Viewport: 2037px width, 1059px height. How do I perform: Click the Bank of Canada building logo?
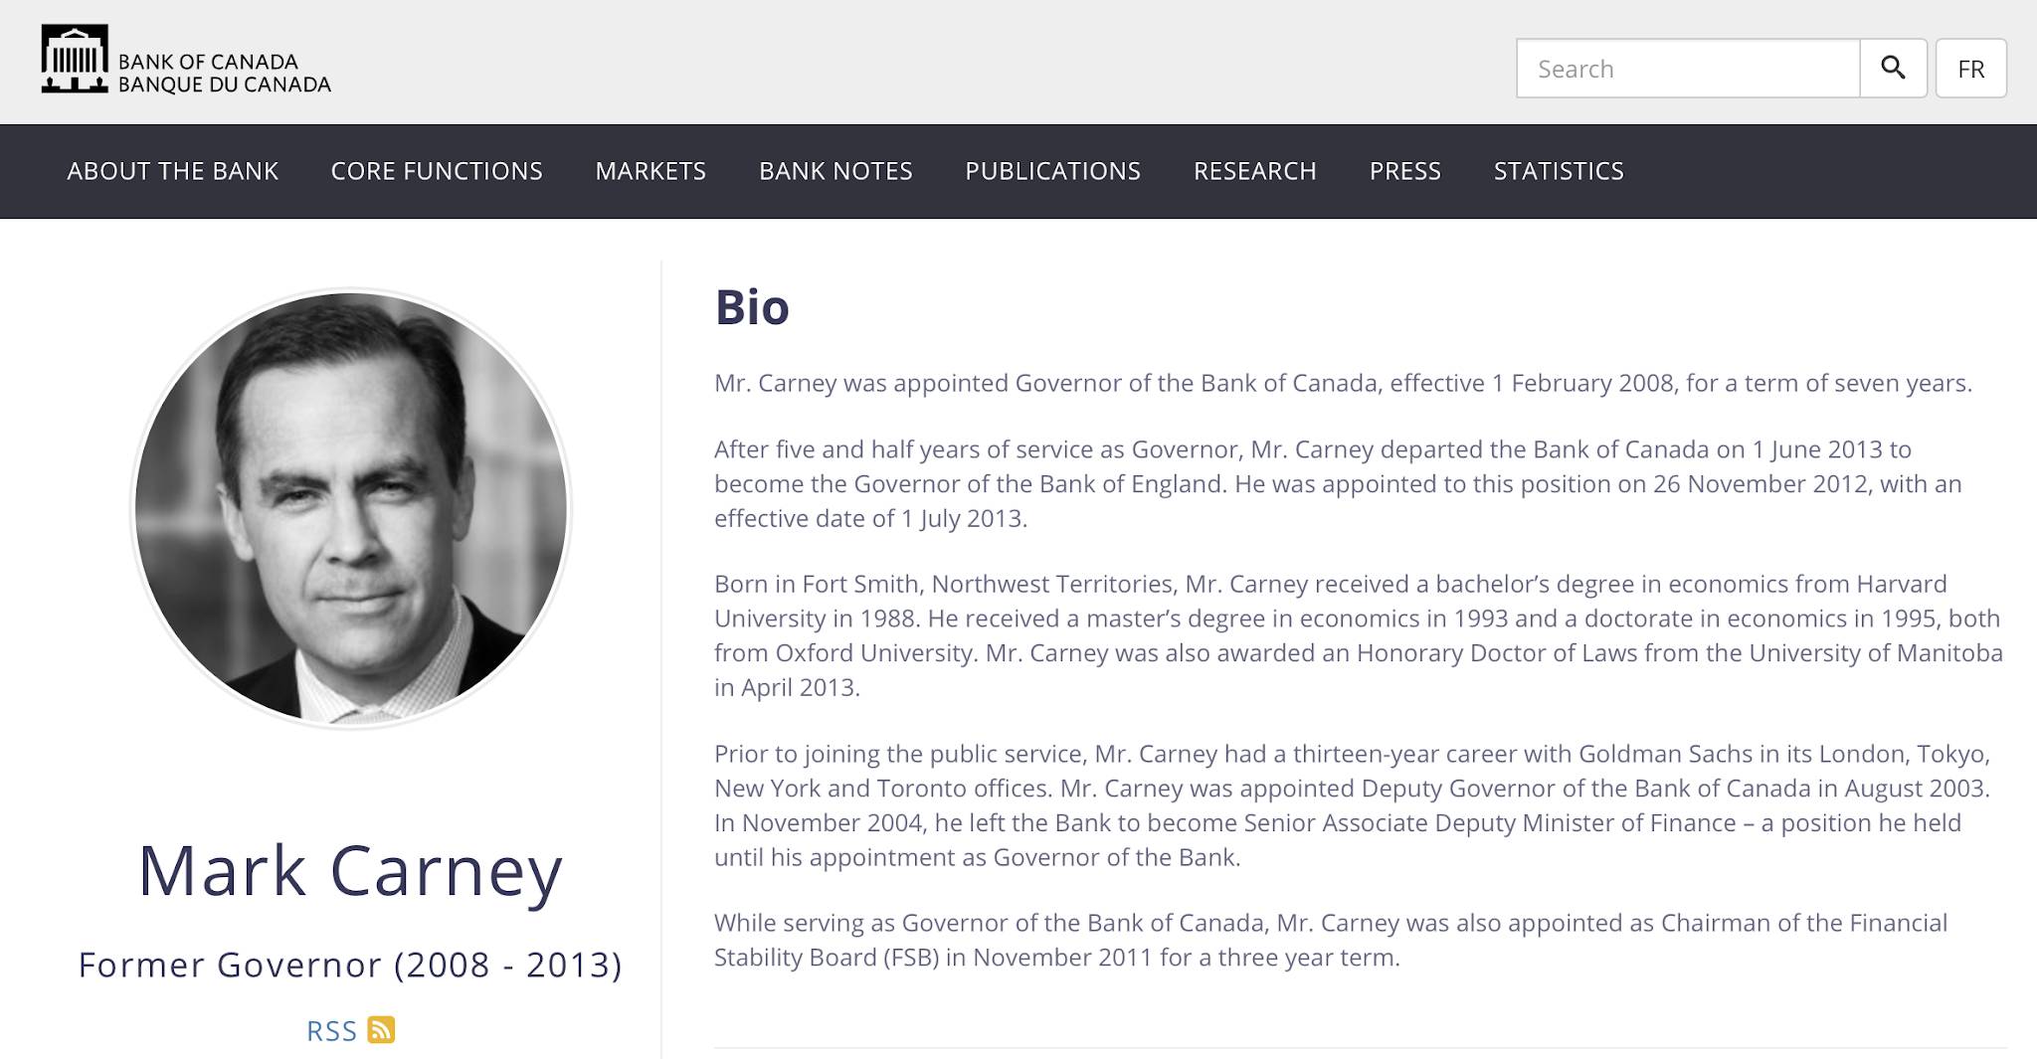tap(75, 59)
